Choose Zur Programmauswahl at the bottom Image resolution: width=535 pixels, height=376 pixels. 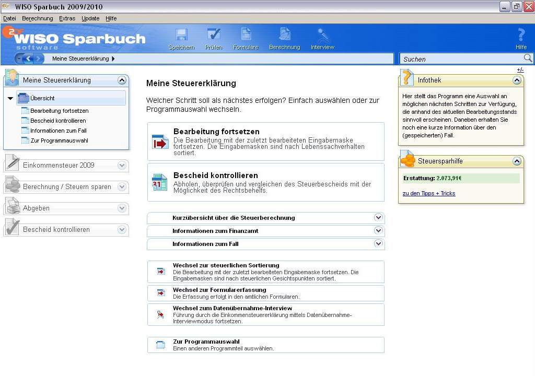(265, 344)
